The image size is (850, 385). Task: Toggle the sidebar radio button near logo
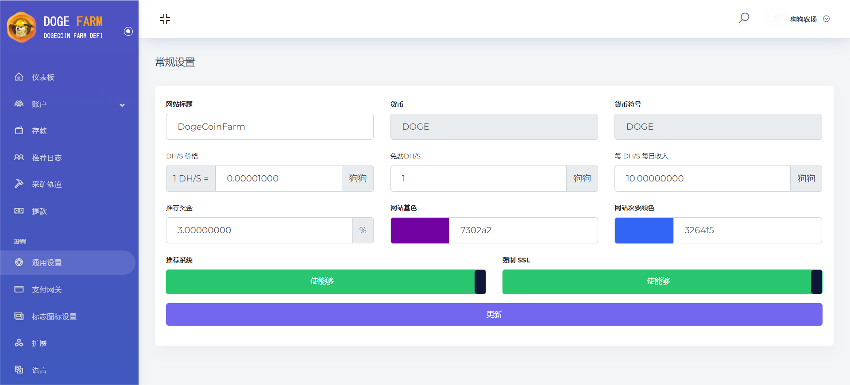128,31
